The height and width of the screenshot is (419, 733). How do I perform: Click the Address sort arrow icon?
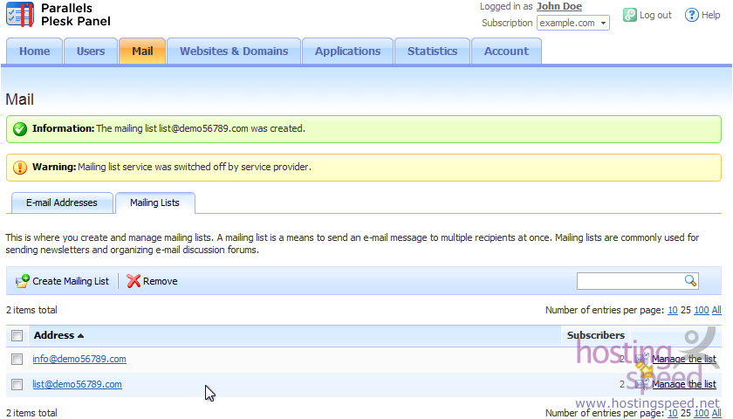click(80, 336)
